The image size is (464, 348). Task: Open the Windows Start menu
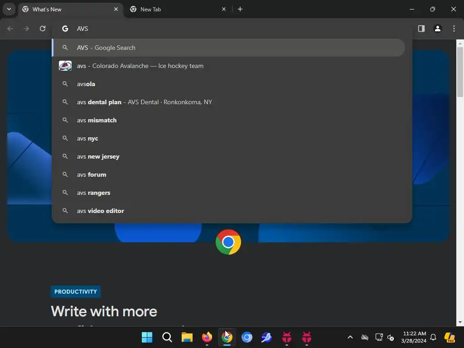(x=147, y=337)
